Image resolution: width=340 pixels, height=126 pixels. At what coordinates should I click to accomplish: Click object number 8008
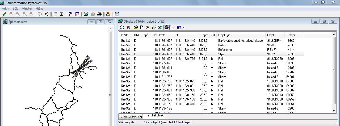pyautogui.click(x=291, y=59)
